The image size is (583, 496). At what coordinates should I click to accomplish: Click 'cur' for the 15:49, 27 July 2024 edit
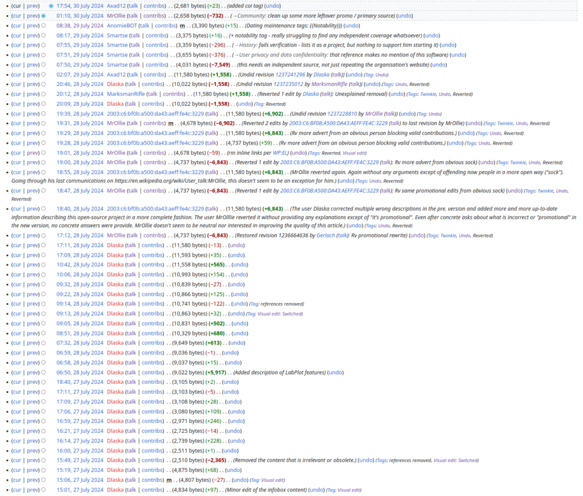(17, 460)
